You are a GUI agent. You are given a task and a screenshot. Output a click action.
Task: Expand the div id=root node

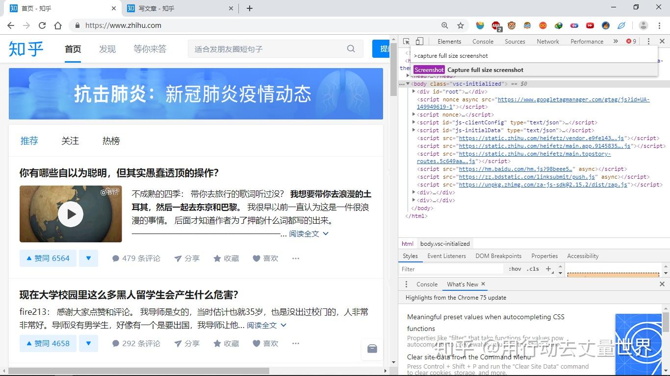pos(414,92)
